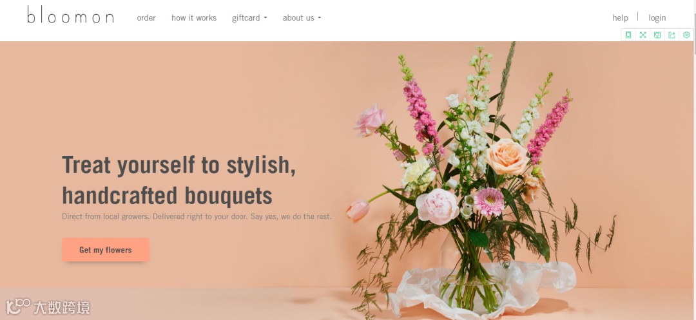Open the settings gear icon
The image size is (696, 320).
pyautogui.click(x=687, y=35)
